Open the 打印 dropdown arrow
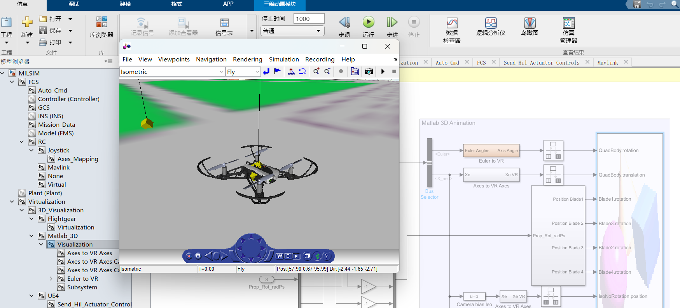Image resolution: width=680 pixels, height=308 pixels. pyautogui.click(x=70, y=42)
